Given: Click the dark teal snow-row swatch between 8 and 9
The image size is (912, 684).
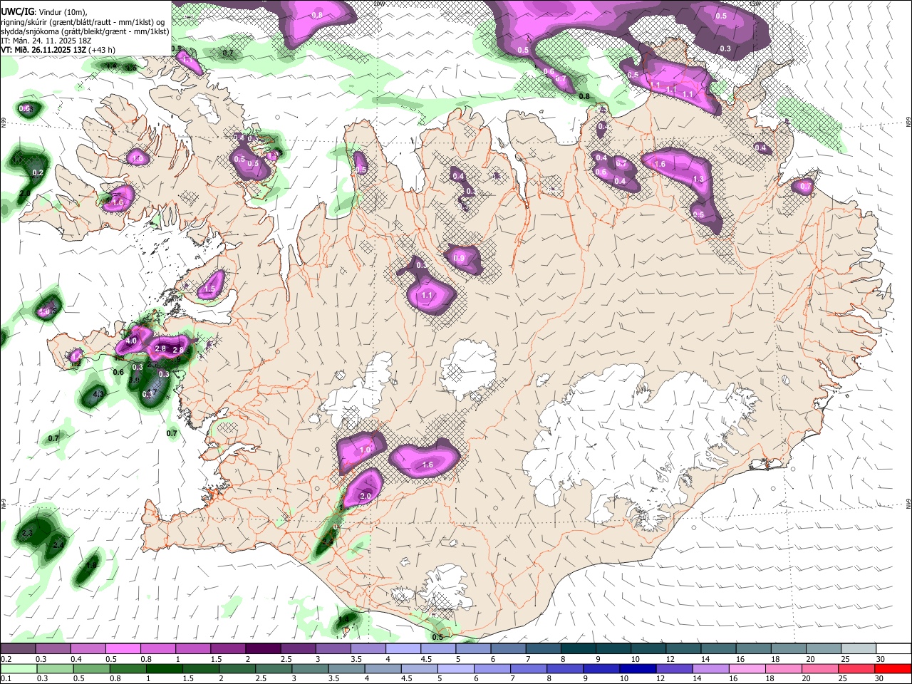Looking at the screenshot, I should [579, 649].
